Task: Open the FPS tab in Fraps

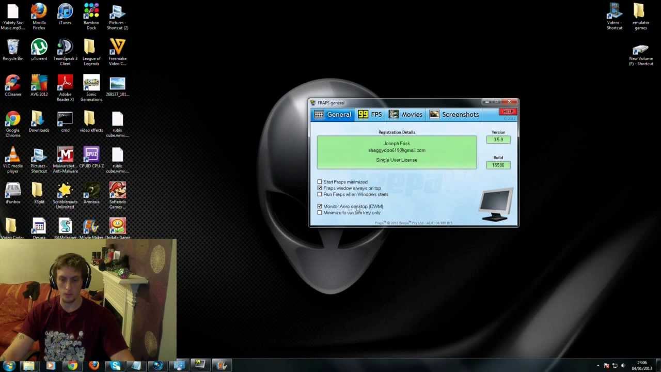Action: pyautogui.click(x=370, y=115)
